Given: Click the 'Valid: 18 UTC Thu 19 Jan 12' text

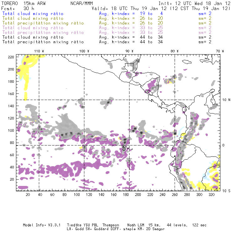Looking at the screenshot, I should (x=129, y=8).
